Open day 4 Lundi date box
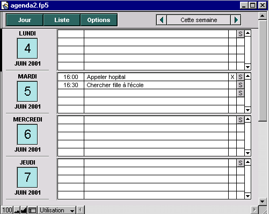Screen dimensions: 269x214 coord(27,48)
